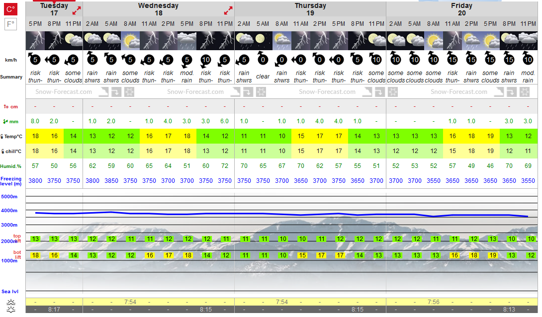This screenshot has width=542, height=317.
Task: Click Wednesday 5 PM moderate rain icon
Action: coord(187,41)
